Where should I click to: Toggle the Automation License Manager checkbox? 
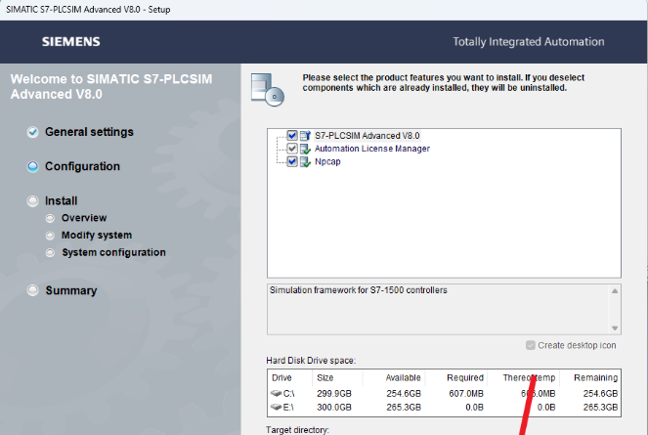tap(292, 149)
